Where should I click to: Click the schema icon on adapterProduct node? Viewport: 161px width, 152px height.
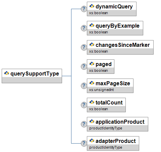tap(92, 141)
